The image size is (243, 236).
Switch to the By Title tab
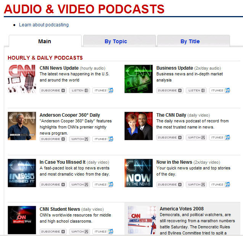193,41
